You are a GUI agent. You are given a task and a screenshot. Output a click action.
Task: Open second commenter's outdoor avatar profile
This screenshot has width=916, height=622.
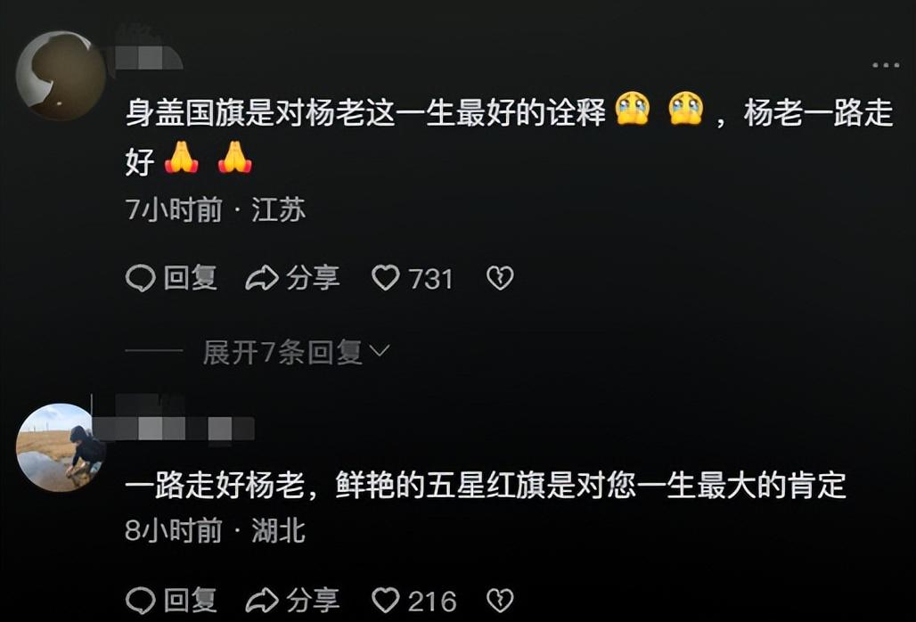pyautogui.click(x=61, y=447)
